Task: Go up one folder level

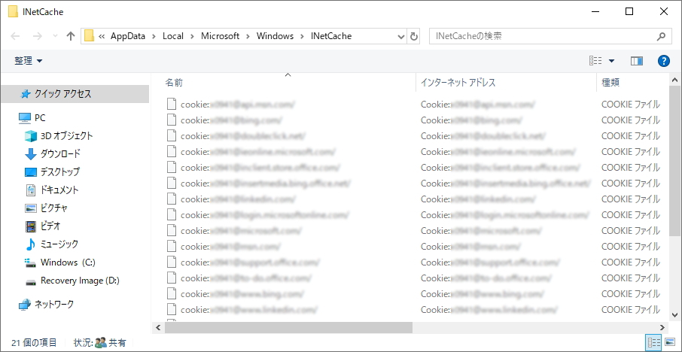Action: (x=71, y=37)
